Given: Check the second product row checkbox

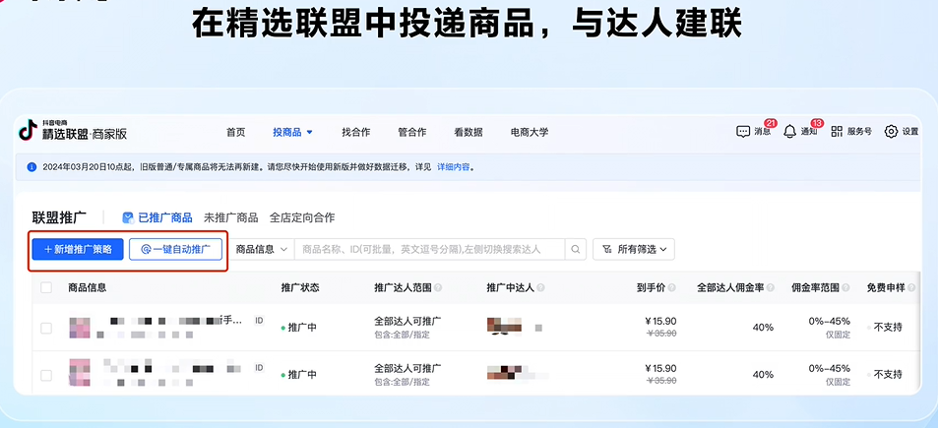Looking at the screenshot, I should click(46, 375).
